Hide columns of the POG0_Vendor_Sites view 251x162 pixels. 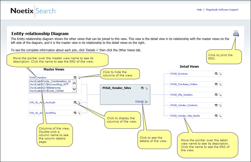pos(146,88)
